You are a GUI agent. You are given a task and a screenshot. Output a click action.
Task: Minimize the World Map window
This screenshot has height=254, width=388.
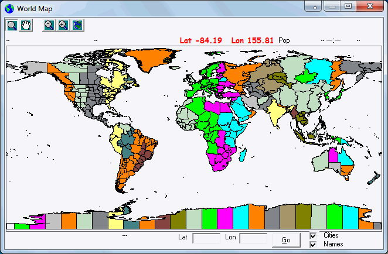tap(332, 6)
